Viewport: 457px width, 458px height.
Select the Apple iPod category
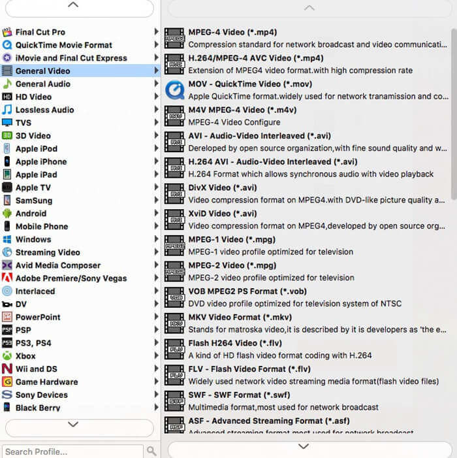tap(80, 148)
